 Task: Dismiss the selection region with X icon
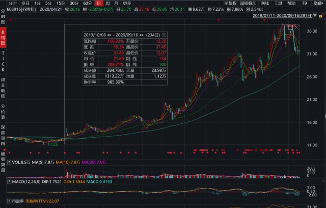(296, 27)
